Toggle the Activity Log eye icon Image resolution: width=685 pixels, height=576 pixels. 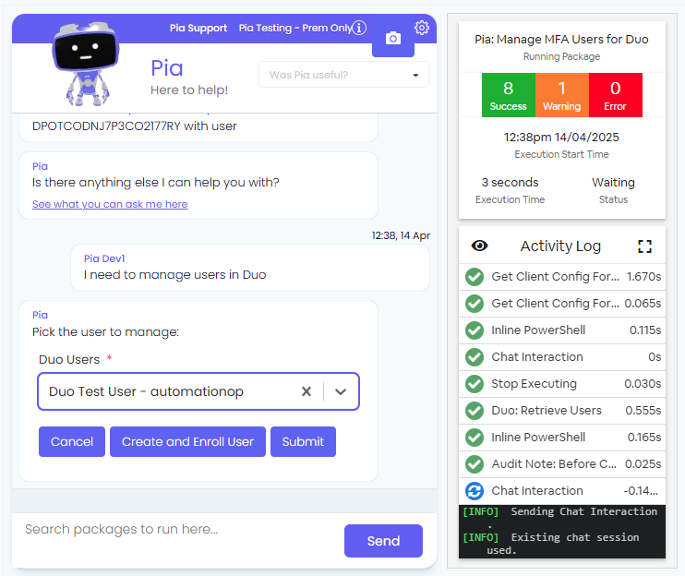coord(479,246)
